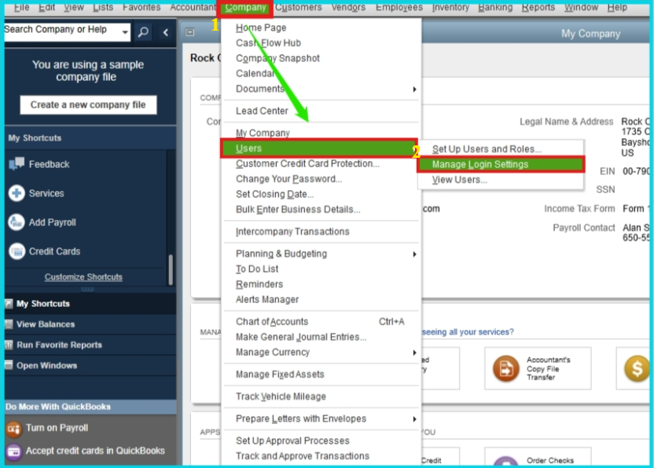Click the Credit Cards shortcut icon
654x468 pixels.
click(17, 251)
